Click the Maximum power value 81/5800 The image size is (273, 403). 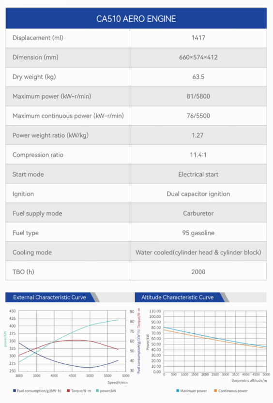click(x=198, y=96)
